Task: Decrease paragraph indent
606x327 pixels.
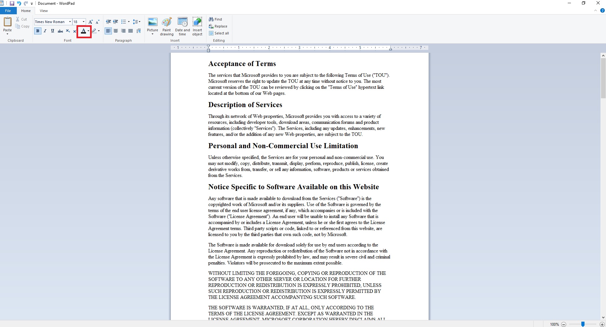Action: (x=108, y=22)
